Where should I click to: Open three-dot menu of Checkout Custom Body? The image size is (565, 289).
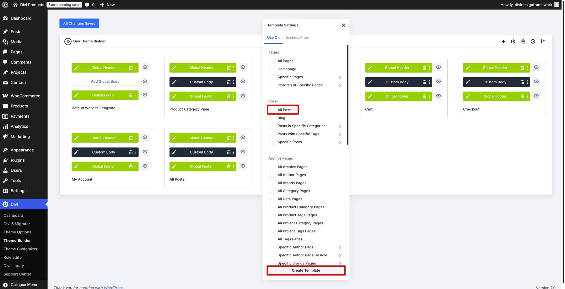527,82
